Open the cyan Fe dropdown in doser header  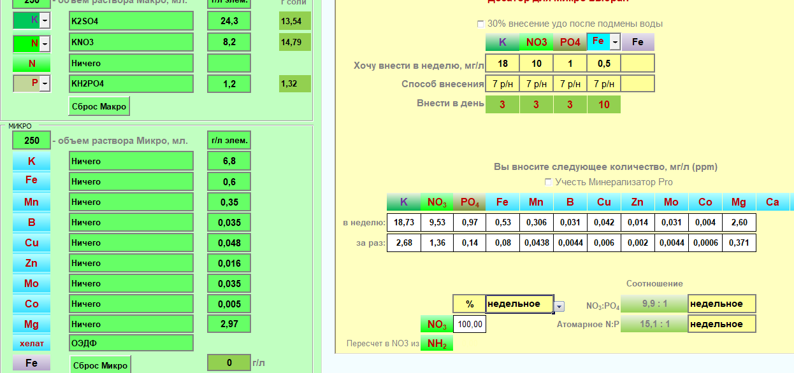point(615,43)
